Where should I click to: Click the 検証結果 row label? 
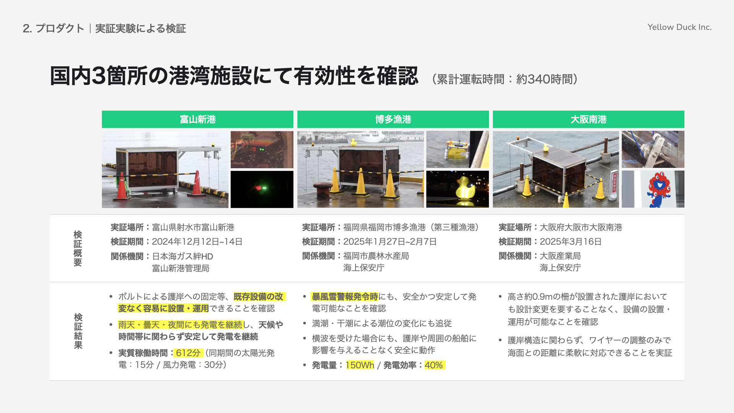78,331
